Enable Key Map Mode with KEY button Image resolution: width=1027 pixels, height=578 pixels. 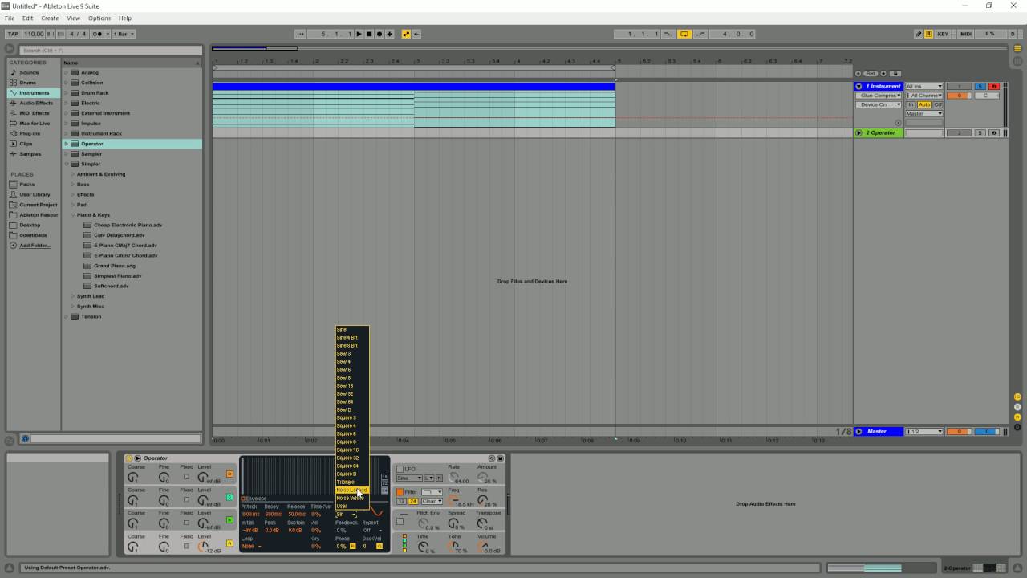(944, 34)
